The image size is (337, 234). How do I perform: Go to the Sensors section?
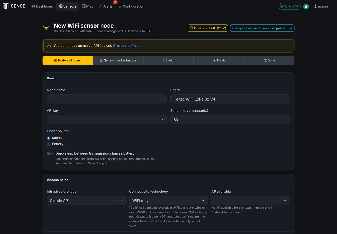pyautogui.click(x=68, y=6)
